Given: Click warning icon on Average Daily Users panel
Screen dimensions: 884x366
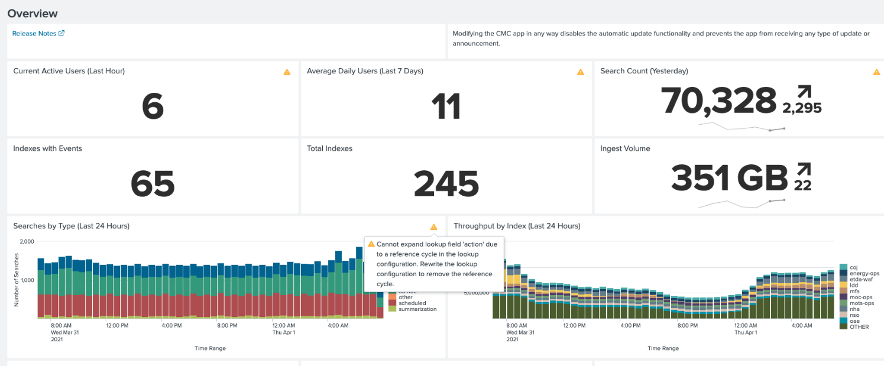Looking at the screenshot, I should click(x=580, y=72).
